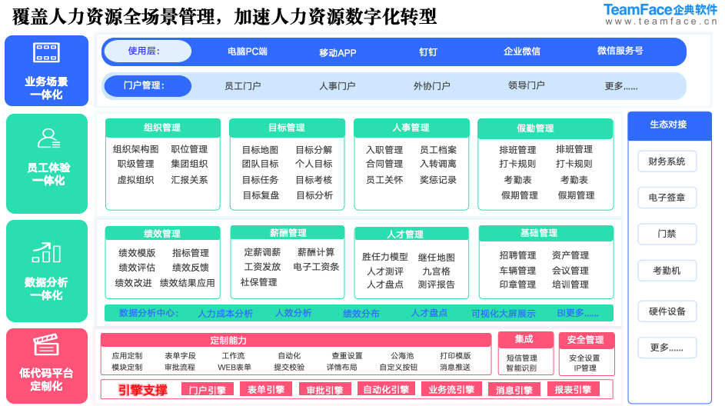Click the 薪酬管理 module header
This screenshot has height=406, width=725.
pyautogui.click(x=287, y=232)
